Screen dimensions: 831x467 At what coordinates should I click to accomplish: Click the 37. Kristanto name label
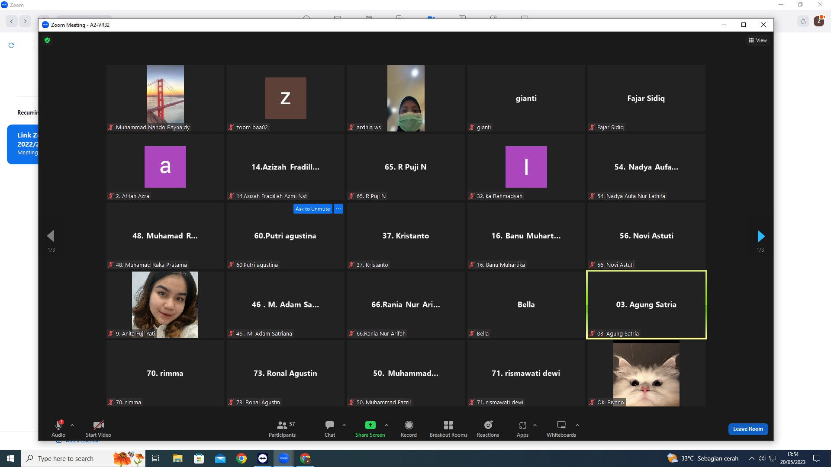(372, 265)
